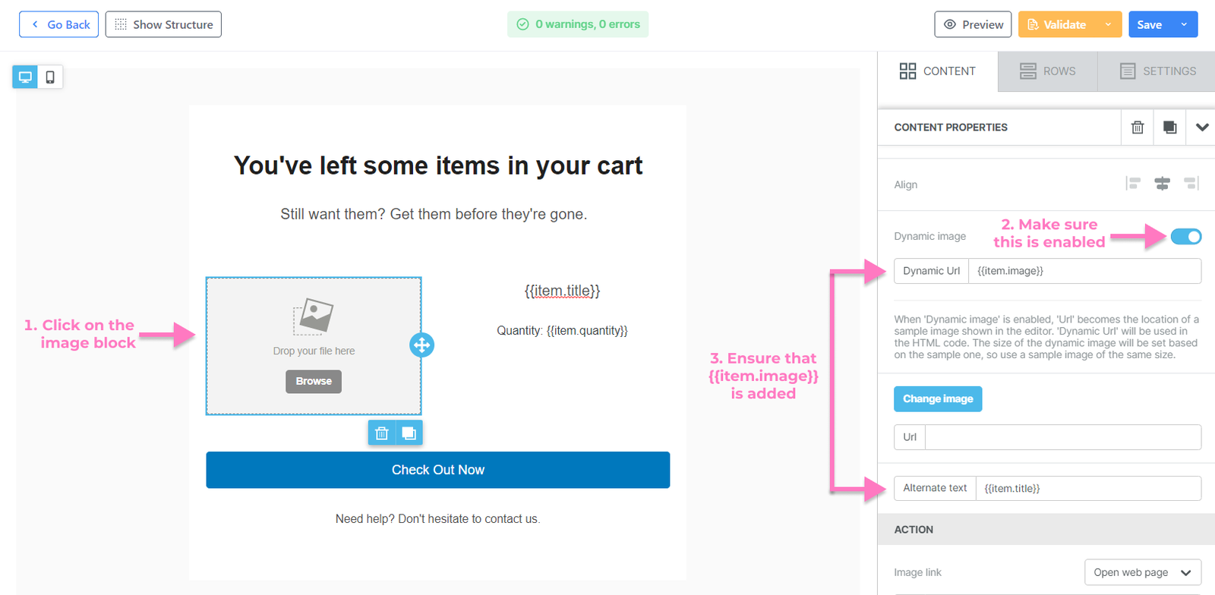Delete the selected image block

pyautogui.click(x=382, y=433)
